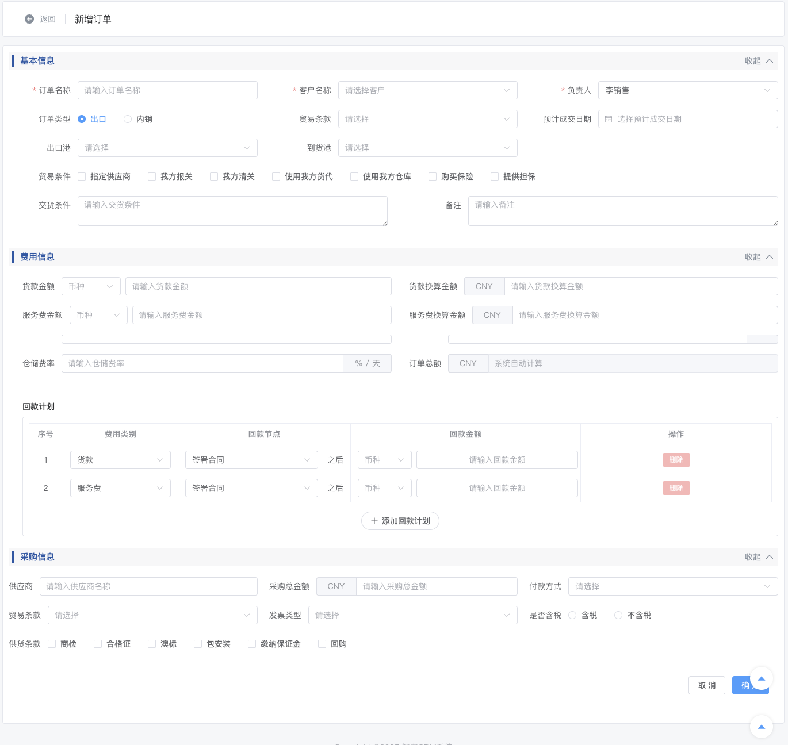The image size is (788, 745).
Task: Click the upper scroll-to-top arrow button
Action: coord(761,678)
